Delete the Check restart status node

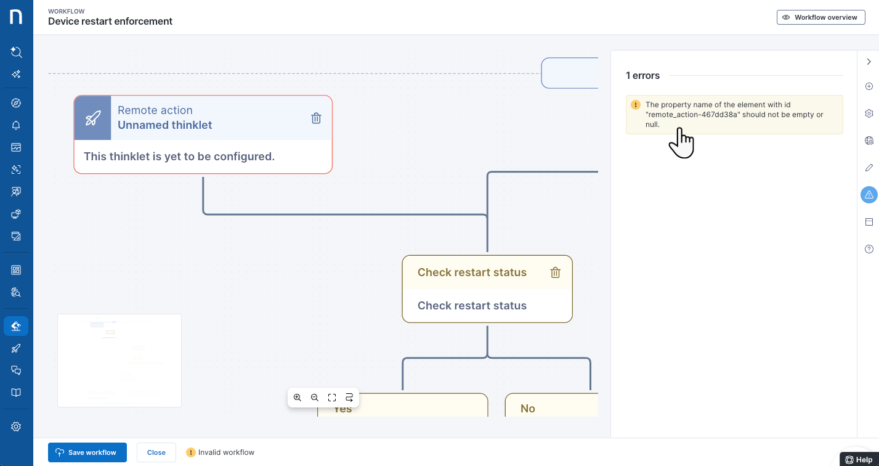tap(555, 272)
